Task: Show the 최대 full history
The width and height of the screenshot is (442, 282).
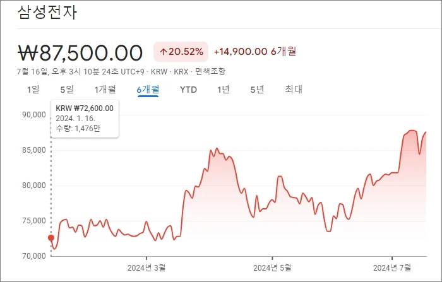Action: (x=294, y=90)
